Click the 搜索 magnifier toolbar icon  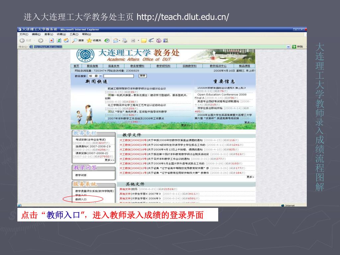(x=75, y=41)
